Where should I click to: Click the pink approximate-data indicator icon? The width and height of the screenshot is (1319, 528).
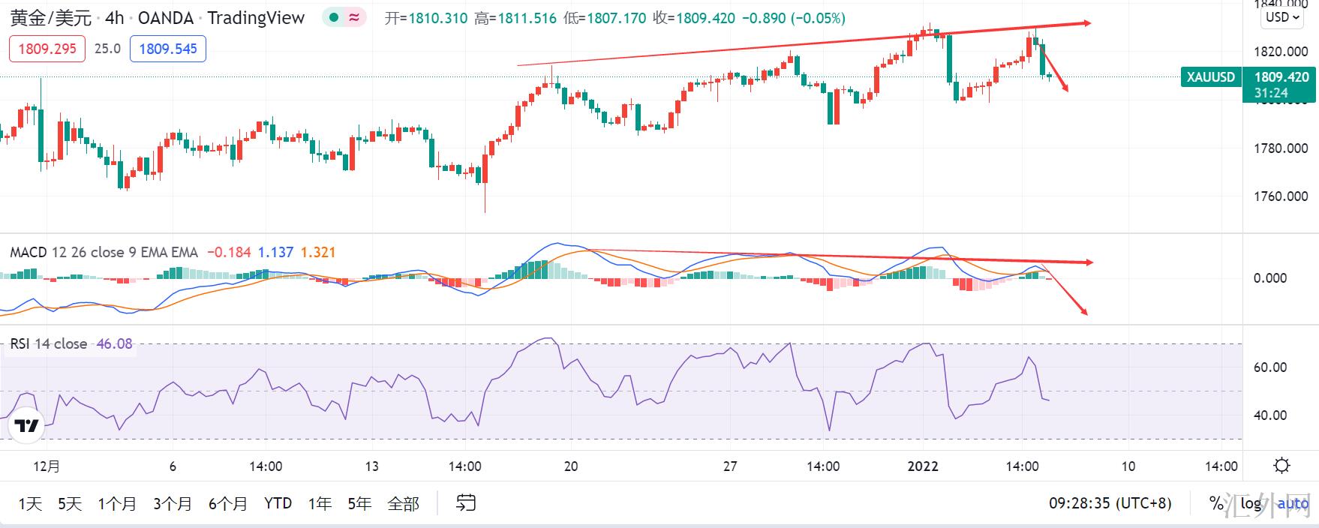point(354,18)
